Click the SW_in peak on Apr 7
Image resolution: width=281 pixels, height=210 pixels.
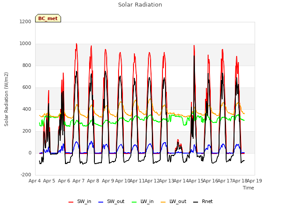[x=76, y=44]
